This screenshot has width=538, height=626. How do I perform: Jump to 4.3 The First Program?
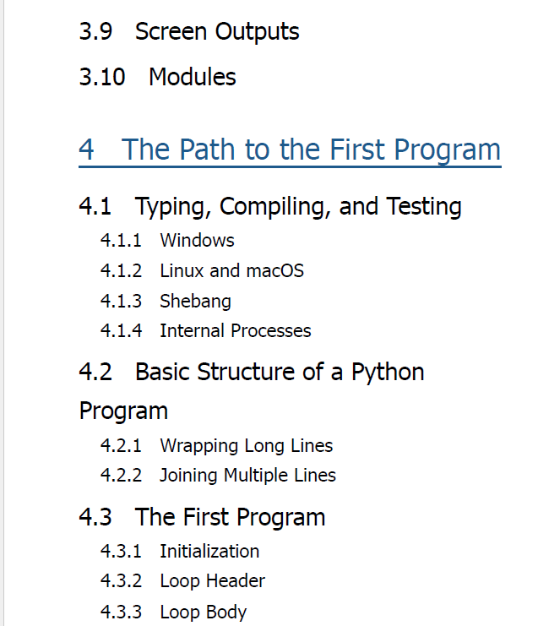[202, 517]
